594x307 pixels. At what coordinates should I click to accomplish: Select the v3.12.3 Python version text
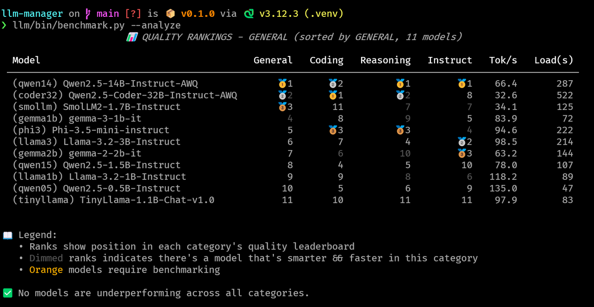pos(279,14)
